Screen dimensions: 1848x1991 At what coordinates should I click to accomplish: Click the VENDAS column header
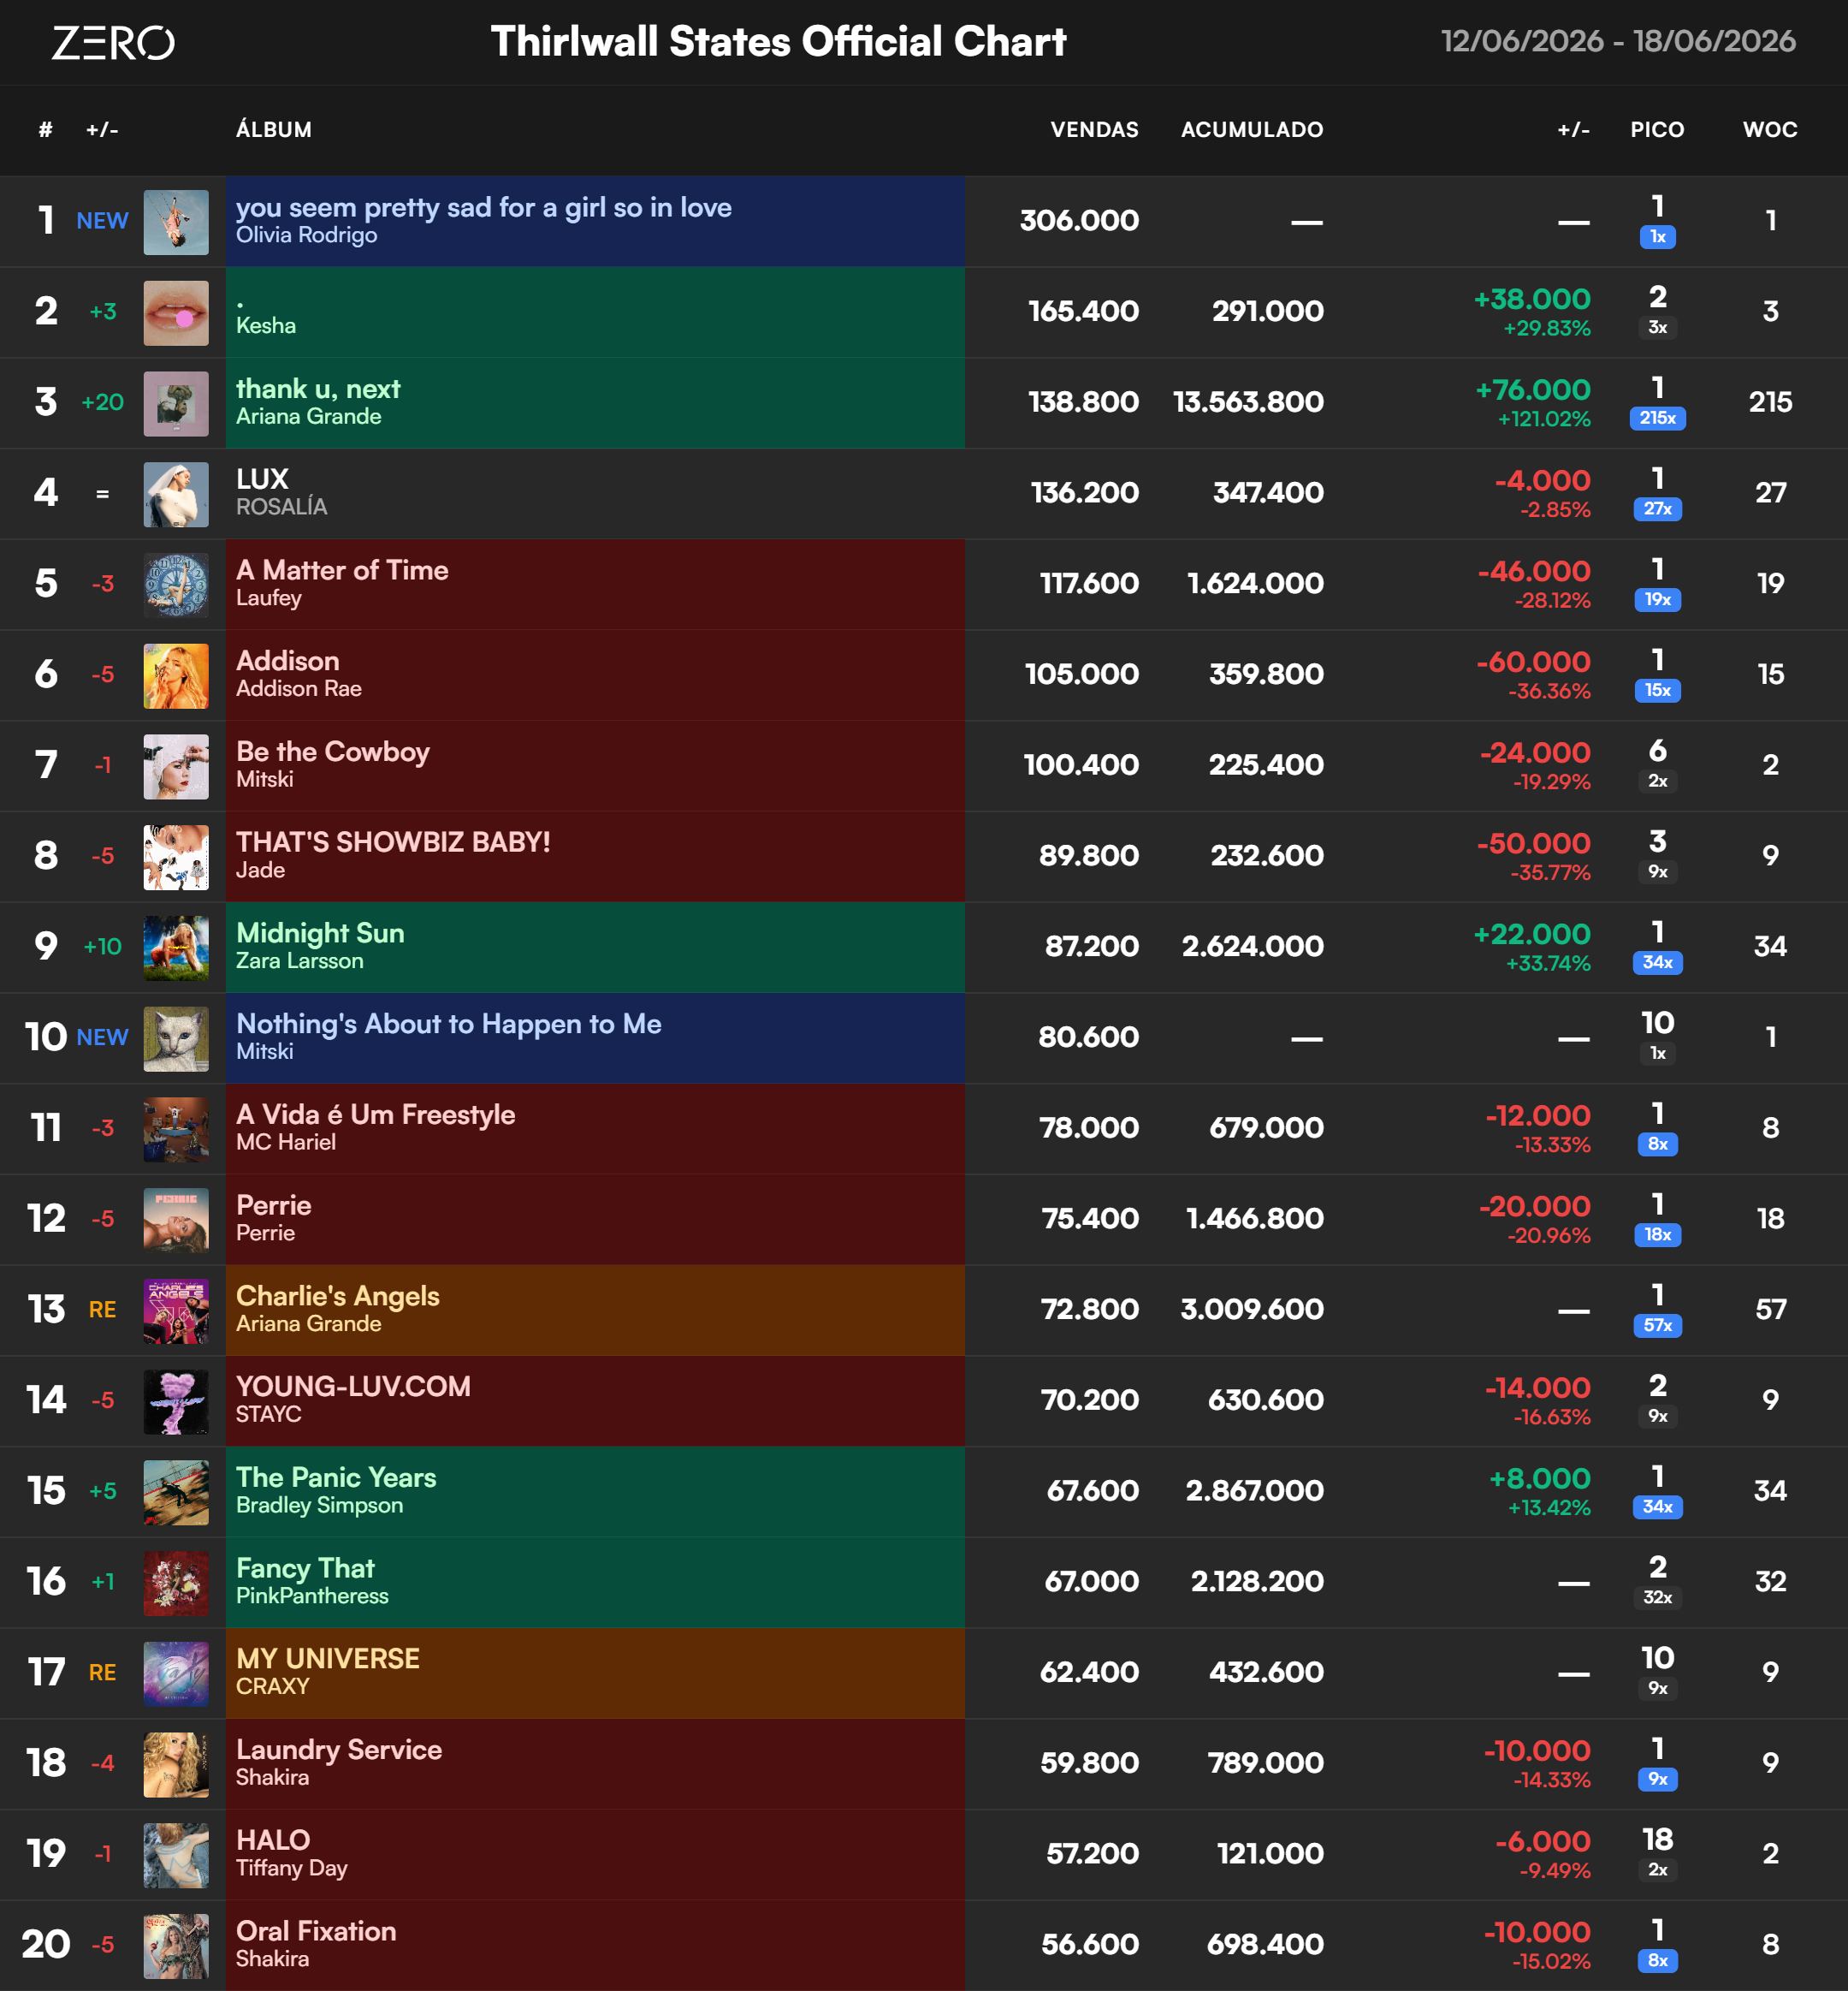[1094, 130]
